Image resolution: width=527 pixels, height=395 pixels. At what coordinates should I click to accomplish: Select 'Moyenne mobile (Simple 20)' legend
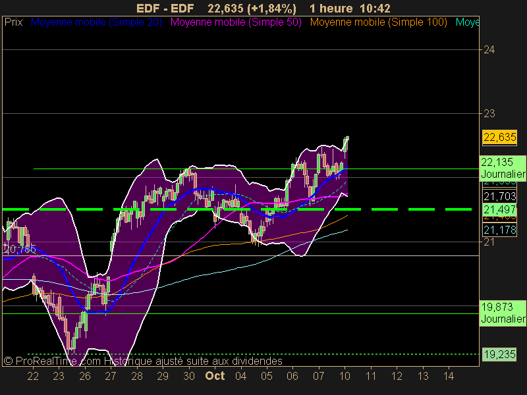coord(96,22)
